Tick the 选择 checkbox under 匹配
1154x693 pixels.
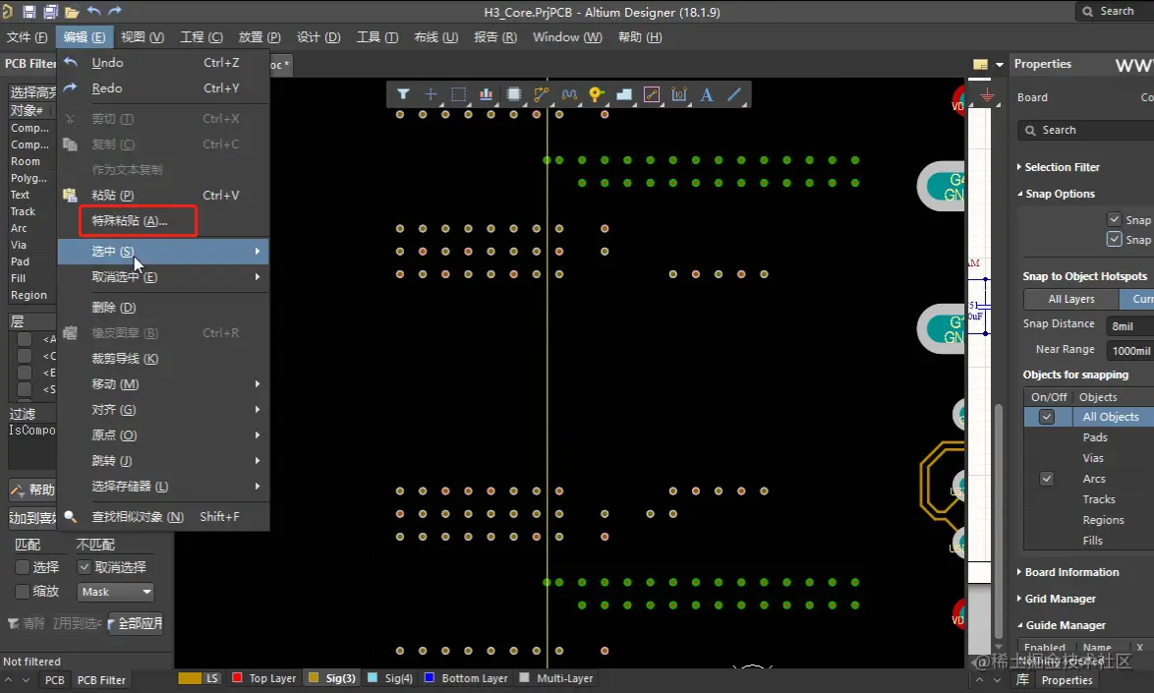pos(22,567)
